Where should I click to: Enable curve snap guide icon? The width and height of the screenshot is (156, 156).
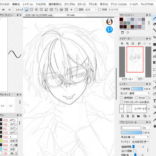click(x=56, y=10)
